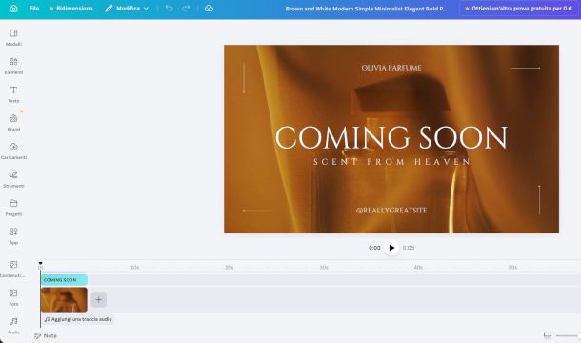Image resolution: width=581 pixels, height=343 pixels.
Task: Click the timeline playhead marker
Action: pyautogui.click(x=40, y=263)
